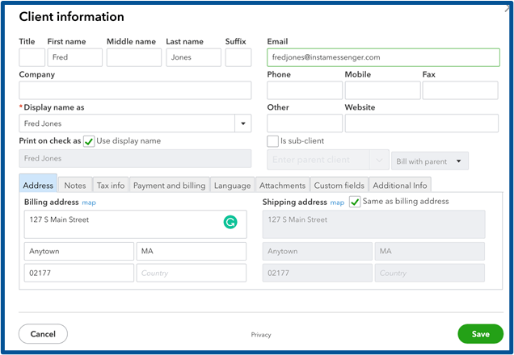Close the Client information dialog with X
Screen dimensions: 514x355
click(508, 9)
